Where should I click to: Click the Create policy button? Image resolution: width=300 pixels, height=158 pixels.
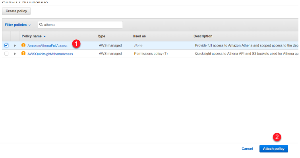[16, 11]
